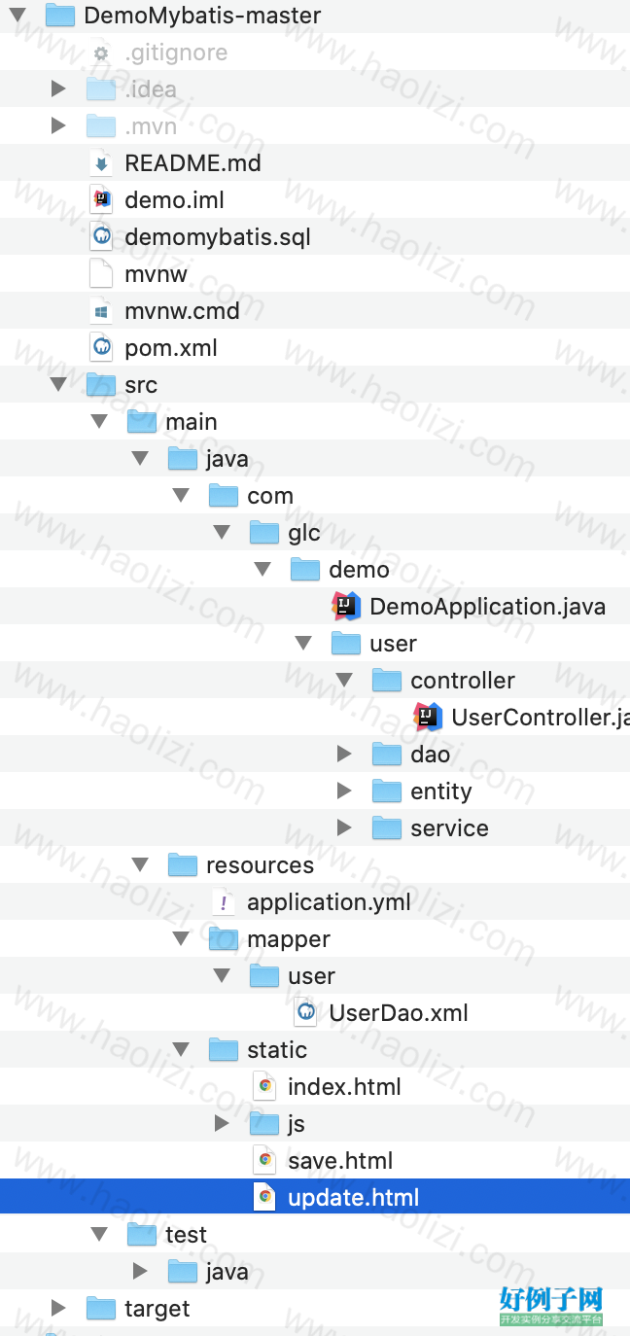Select the demomybatis.sql file name
Viewport: 630px width, 1336px height.
[218, 237]
